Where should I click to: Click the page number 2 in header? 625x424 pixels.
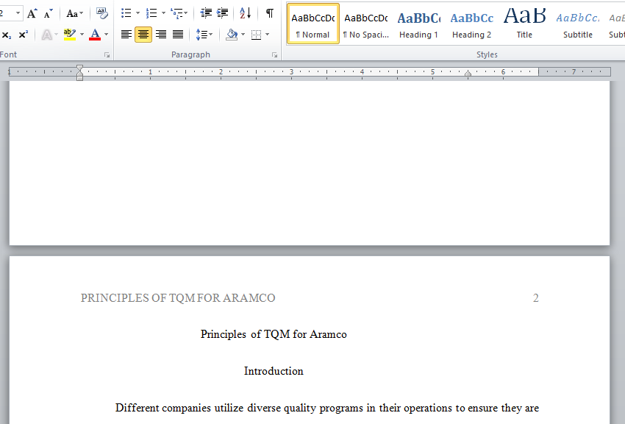(536, 298)
